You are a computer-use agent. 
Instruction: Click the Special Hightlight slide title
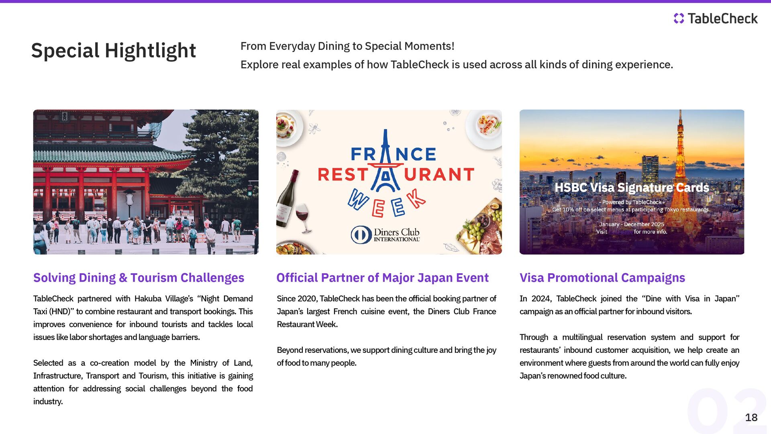[x=114, y=51]
